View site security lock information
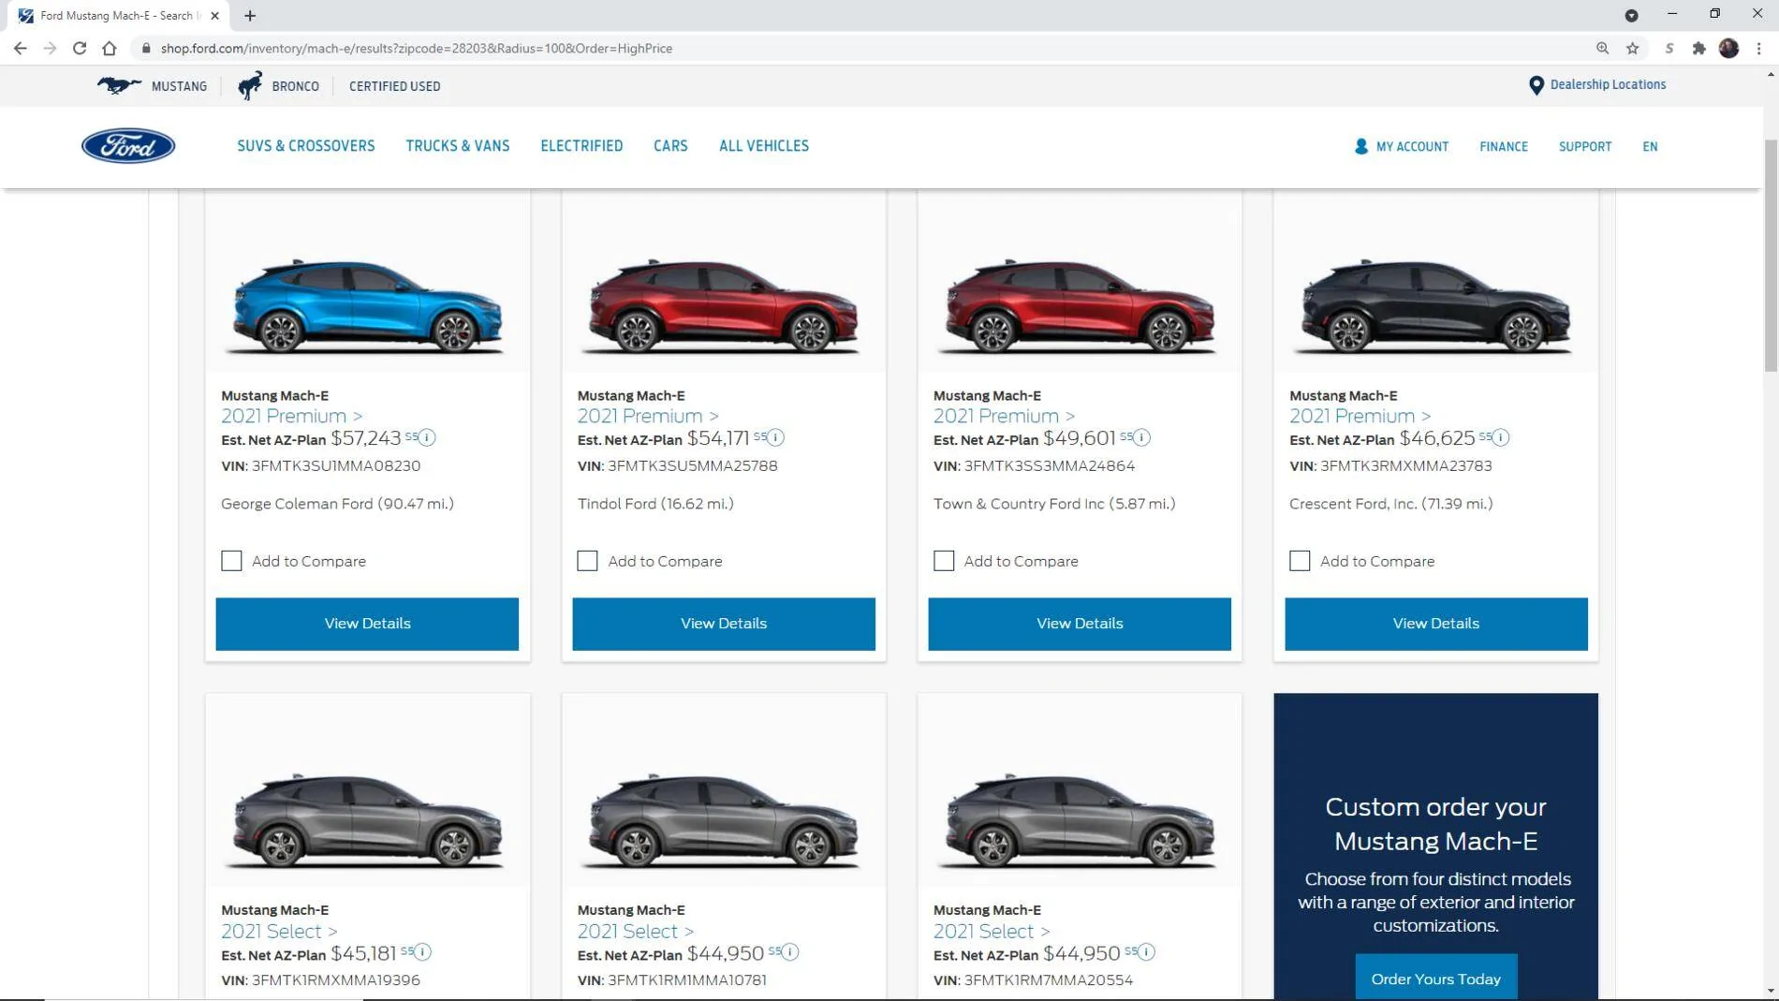 146,48
